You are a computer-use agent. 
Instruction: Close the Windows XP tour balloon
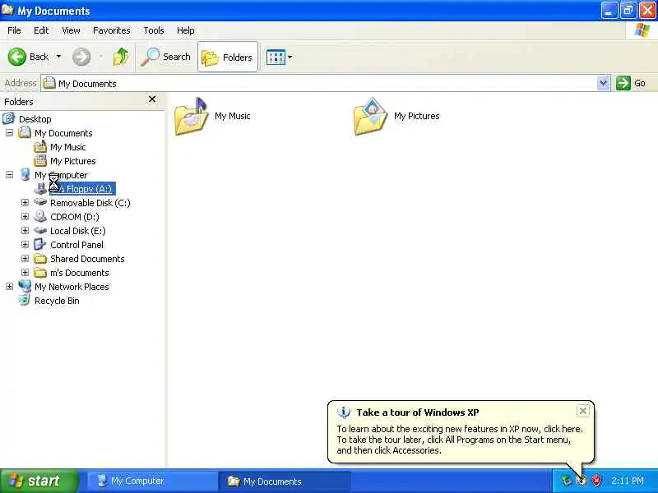(583, 412)
